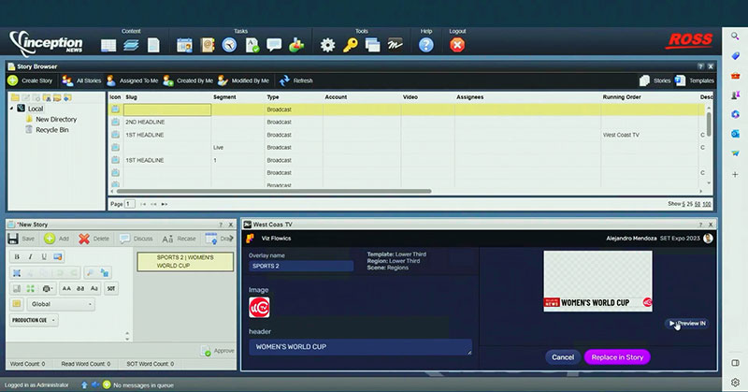The height and width of the screenshot is (392, 748).
Task: Open the gear settings icon under Tools
Action: click(x=328, y=45)
